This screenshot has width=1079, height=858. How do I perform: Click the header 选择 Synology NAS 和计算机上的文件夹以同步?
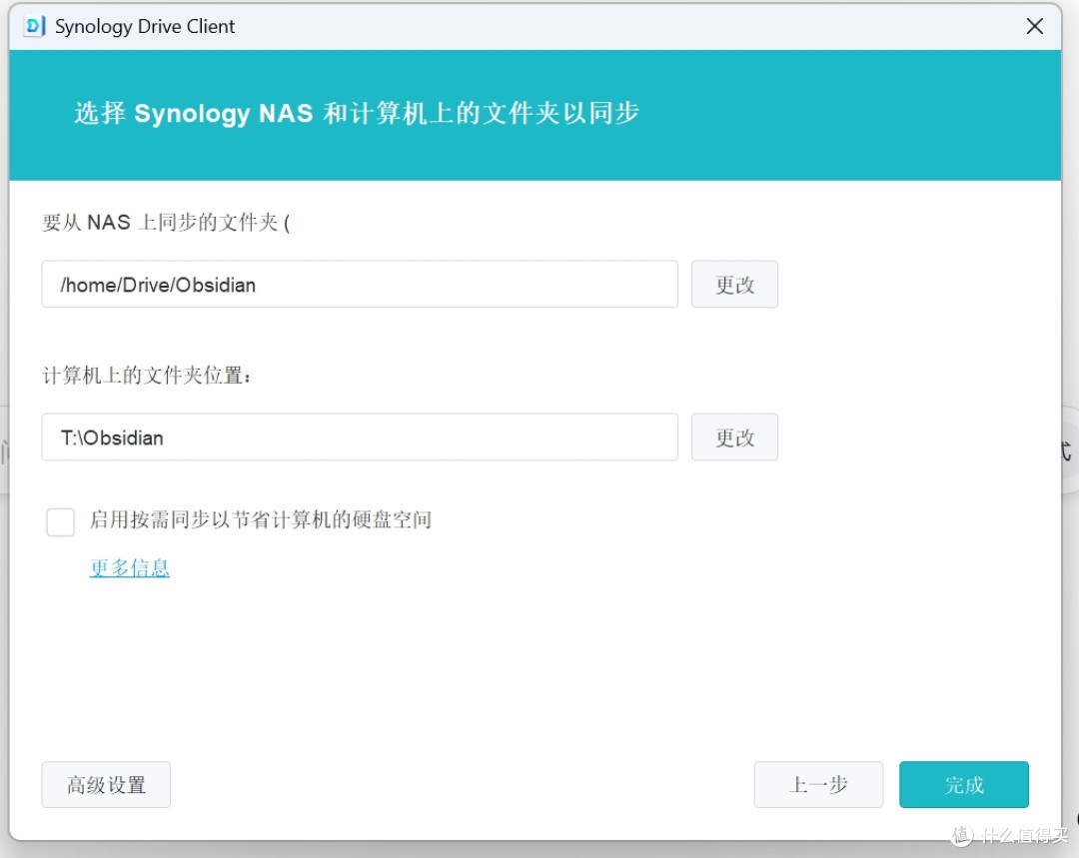click(x=357, y=113)
